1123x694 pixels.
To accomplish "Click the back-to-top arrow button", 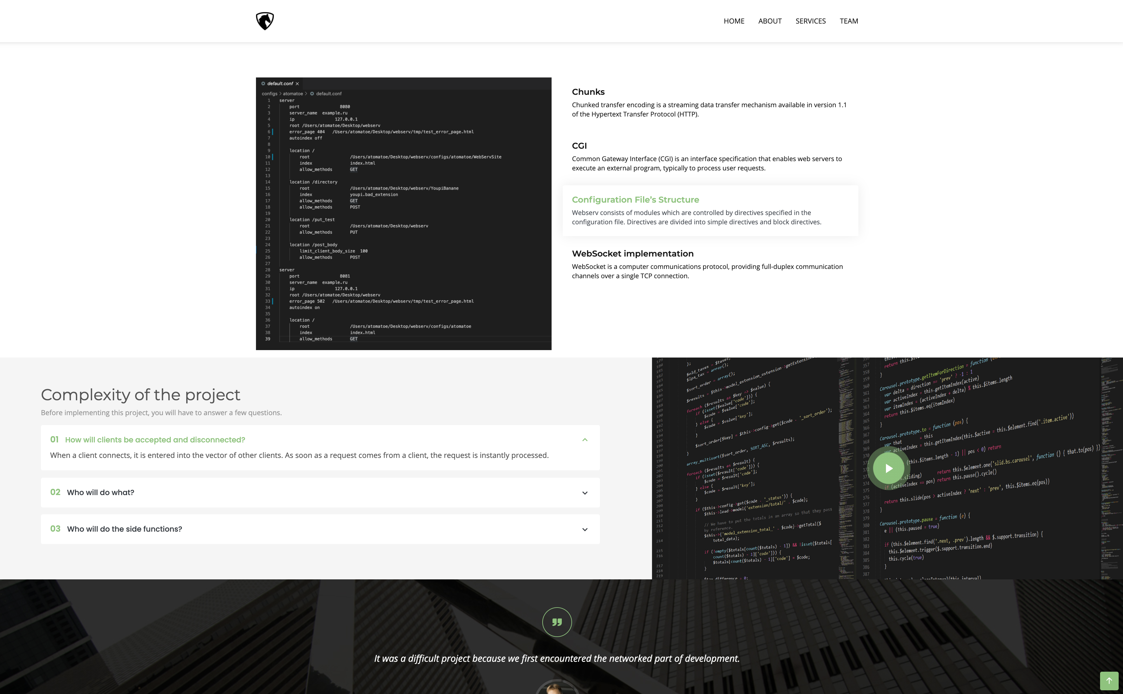I will 1109,681.
